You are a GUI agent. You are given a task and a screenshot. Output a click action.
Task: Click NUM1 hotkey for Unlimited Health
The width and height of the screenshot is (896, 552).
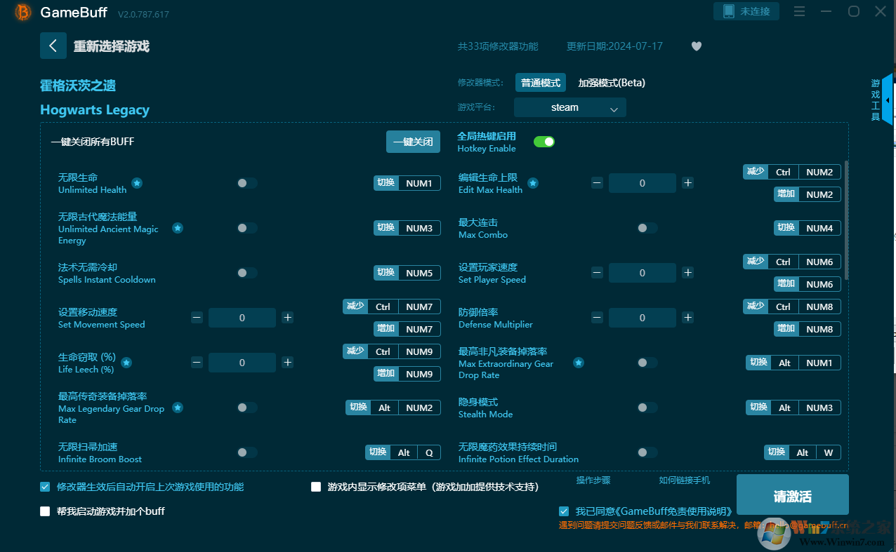pyautogui.click(x=419, y=183)
